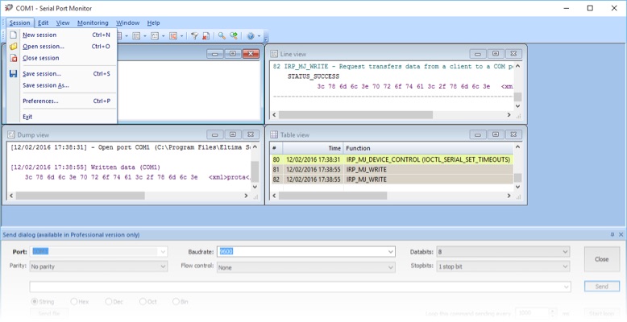This screenshot has height=322, width=627.
Task: Click the Table view down scroll arrow
Action: (x=517, y=187)
